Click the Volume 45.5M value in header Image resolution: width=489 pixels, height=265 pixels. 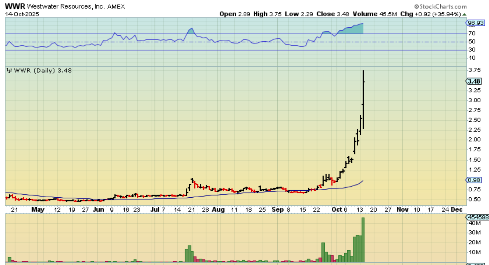(375, 14)
